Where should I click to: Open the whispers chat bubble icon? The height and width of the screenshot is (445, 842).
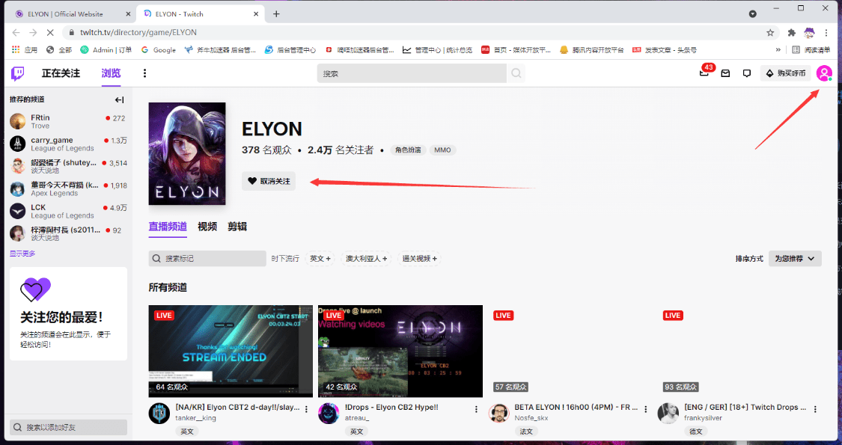click(x=746, y=73)
